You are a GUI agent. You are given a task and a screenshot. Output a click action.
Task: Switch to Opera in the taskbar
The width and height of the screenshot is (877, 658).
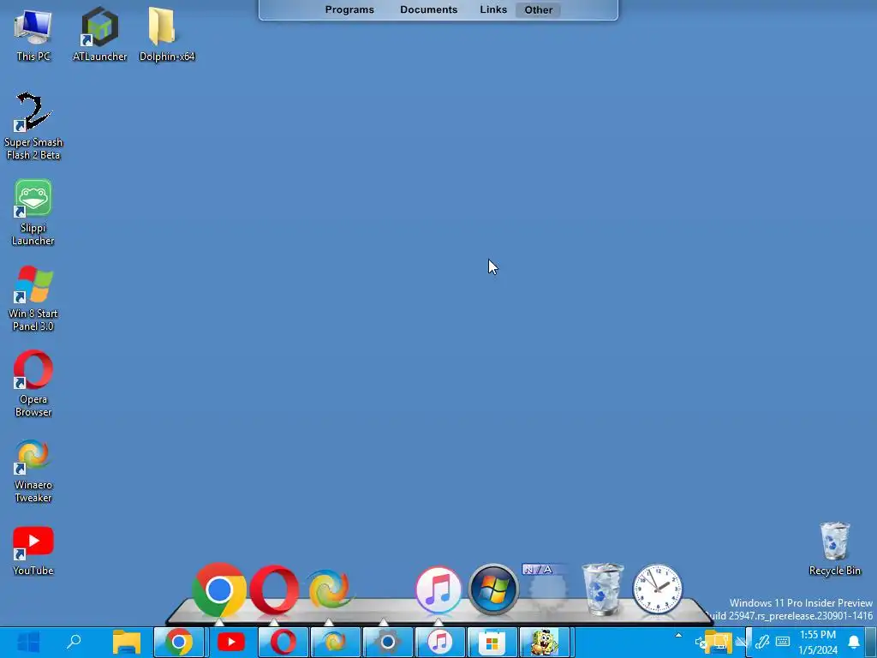(283, 642)
